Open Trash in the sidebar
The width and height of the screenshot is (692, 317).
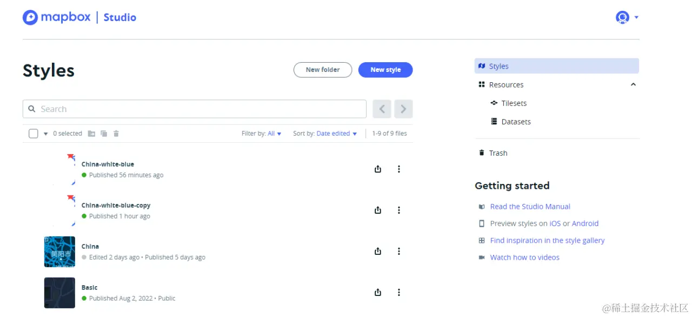[x=498, y=153]
